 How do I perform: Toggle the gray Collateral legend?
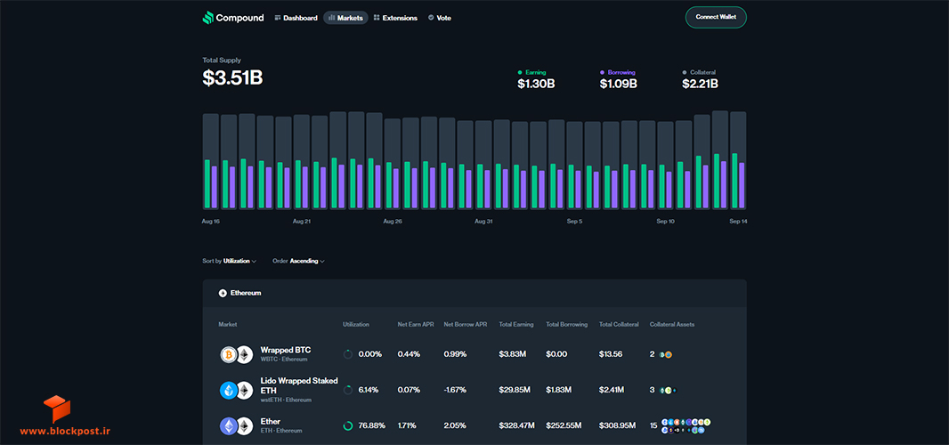click(x=699, y=72)
